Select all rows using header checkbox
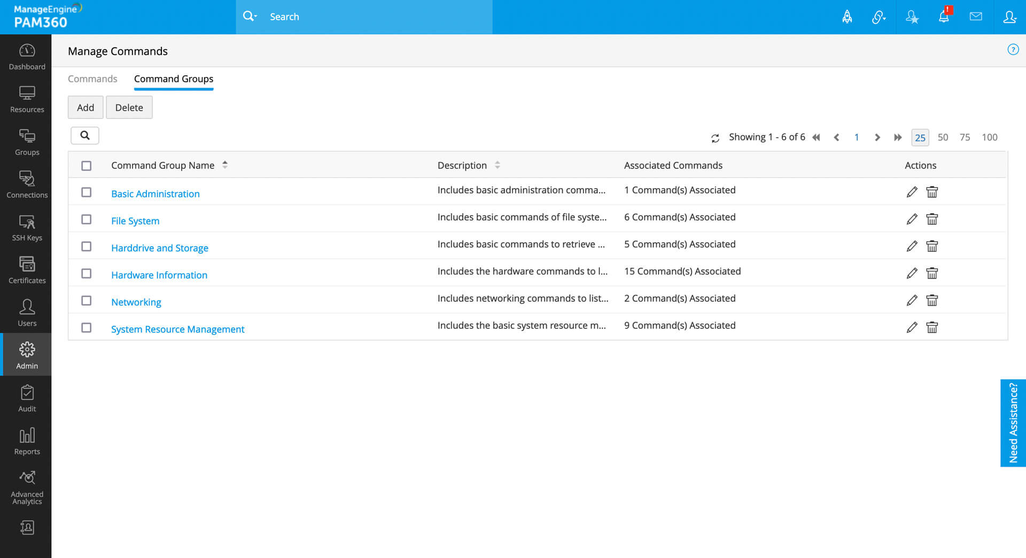The height and width of the screenshot is (558, 1026). (x=86, y=166)
